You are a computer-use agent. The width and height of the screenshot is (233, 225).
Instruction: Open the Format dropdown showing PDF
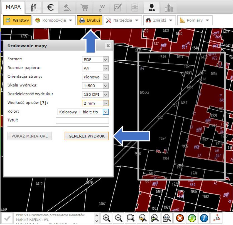[x=95, y=60]
